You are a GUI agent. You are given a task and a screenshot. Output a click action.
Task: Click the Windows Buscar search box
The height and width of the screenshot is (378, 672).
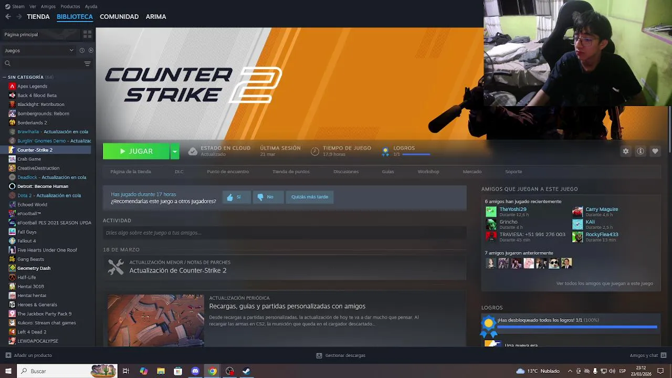tap(68, 371)
